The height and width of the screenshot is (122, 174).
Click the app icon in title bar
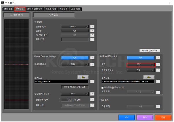pos(2,3)
